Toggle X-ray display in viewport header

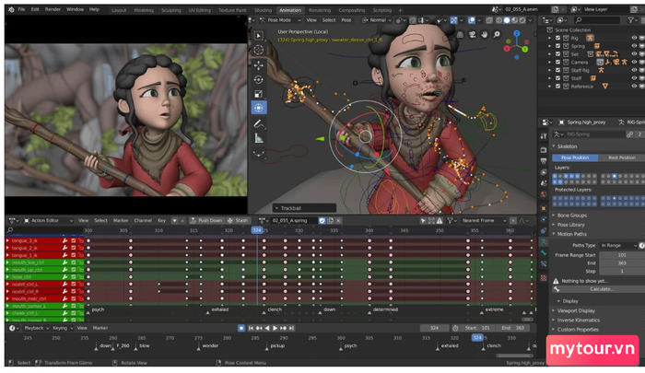[x=489, y=20]
